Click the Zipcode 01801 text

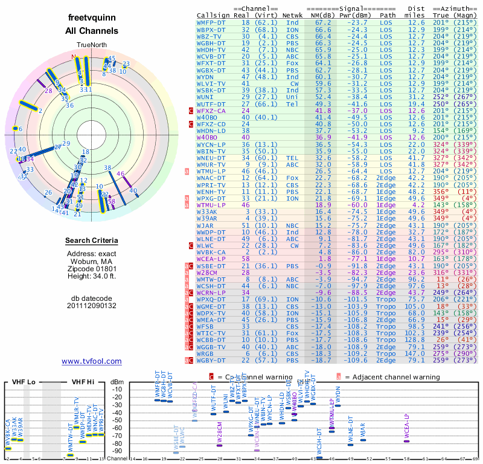92,268
